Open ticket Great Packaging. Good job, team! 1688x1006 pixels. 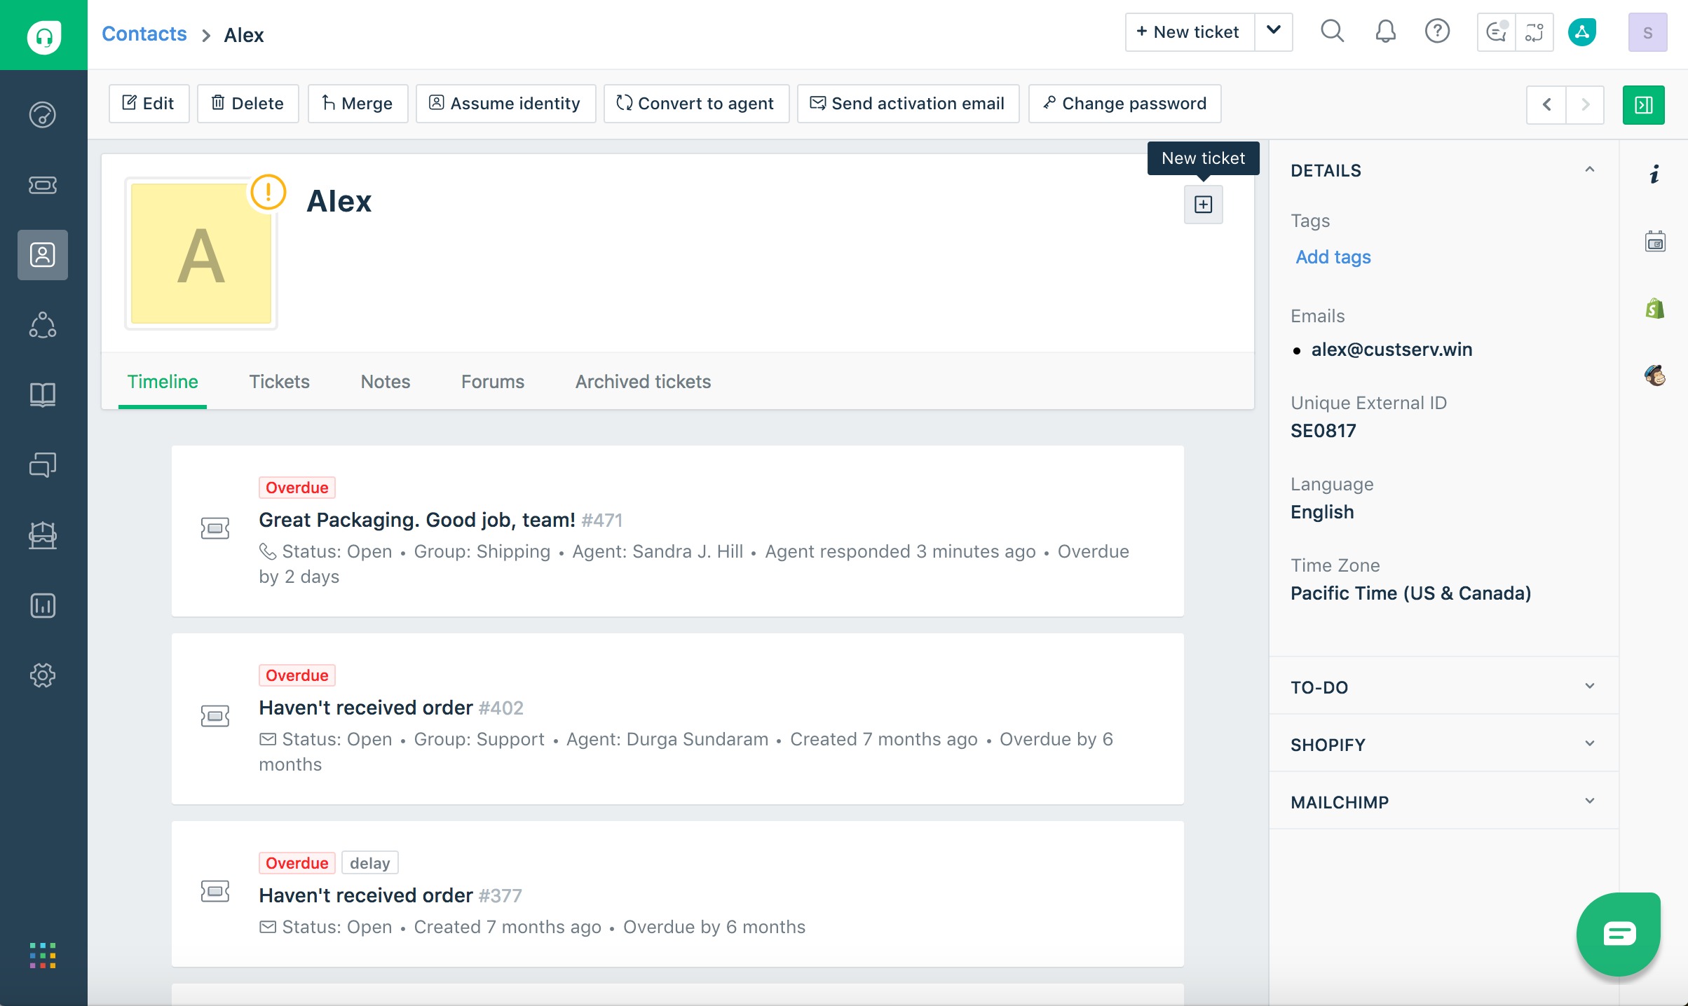[x=416, y=520]
